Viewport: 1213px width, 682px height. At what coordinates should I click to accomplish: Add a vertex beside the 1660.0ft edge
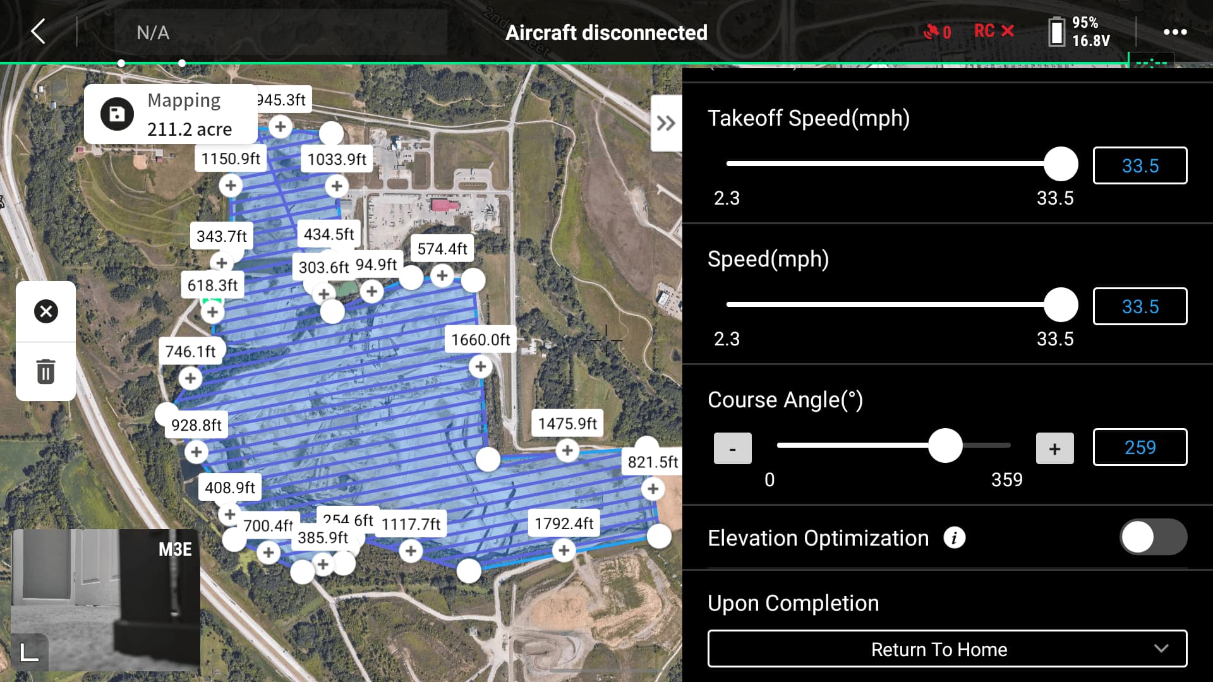click(x=480, y=367)
